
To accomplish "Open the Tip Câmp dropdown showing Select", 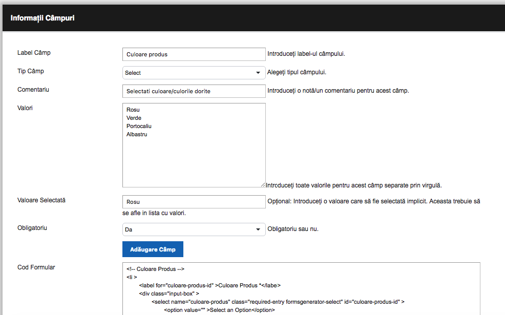I will [x=194, y=73].
